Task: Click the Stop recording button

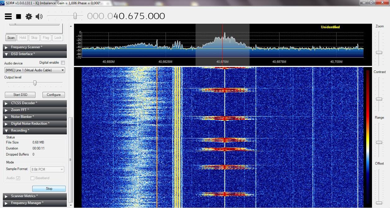Action: tap(49, 189)
